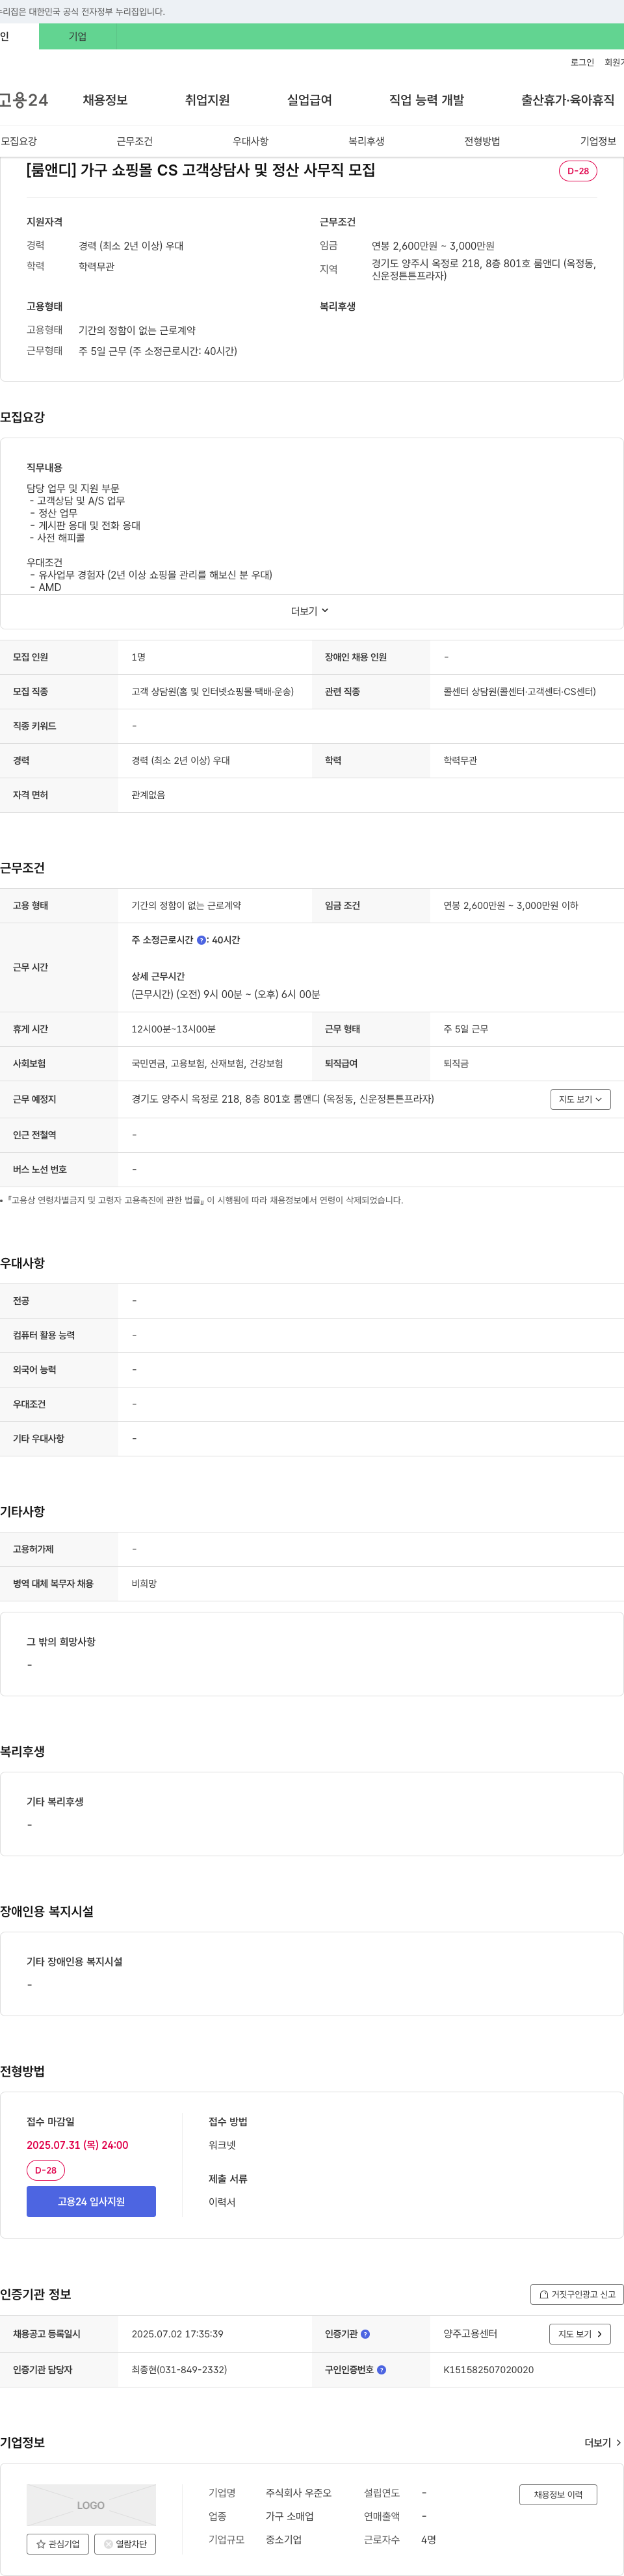The height and width of the screenshot is (2576, 624).
Task: Open the 채용정보 main menu
Action: coord(105,100)
